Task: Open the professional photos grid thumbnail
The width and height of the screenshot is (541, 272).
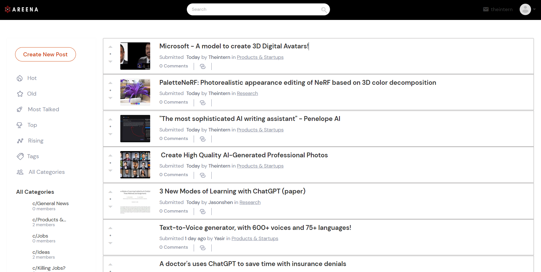Action: [135, 165]
